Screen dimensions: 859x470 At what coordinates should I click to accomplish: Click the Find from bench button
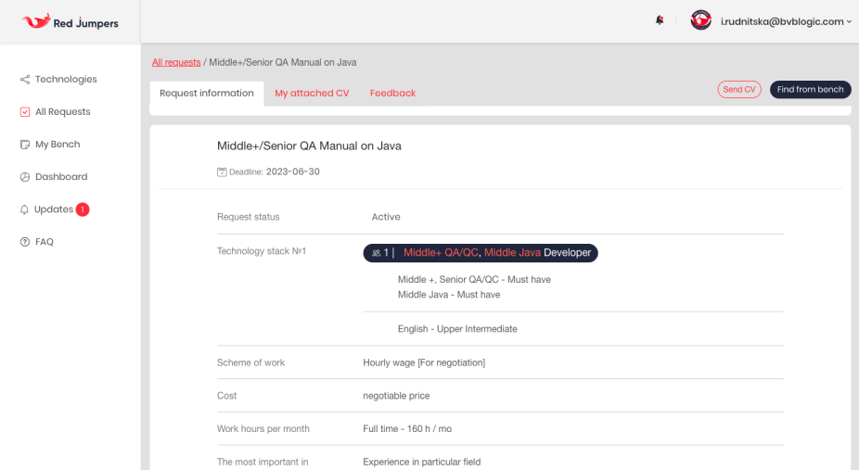tap(810, 90)
